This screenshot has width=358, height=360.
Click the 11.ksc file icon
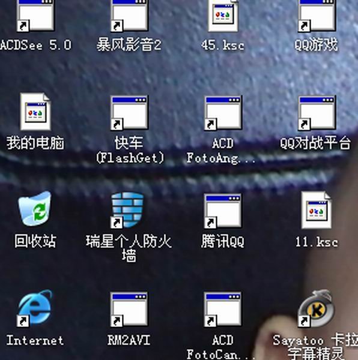317,210
